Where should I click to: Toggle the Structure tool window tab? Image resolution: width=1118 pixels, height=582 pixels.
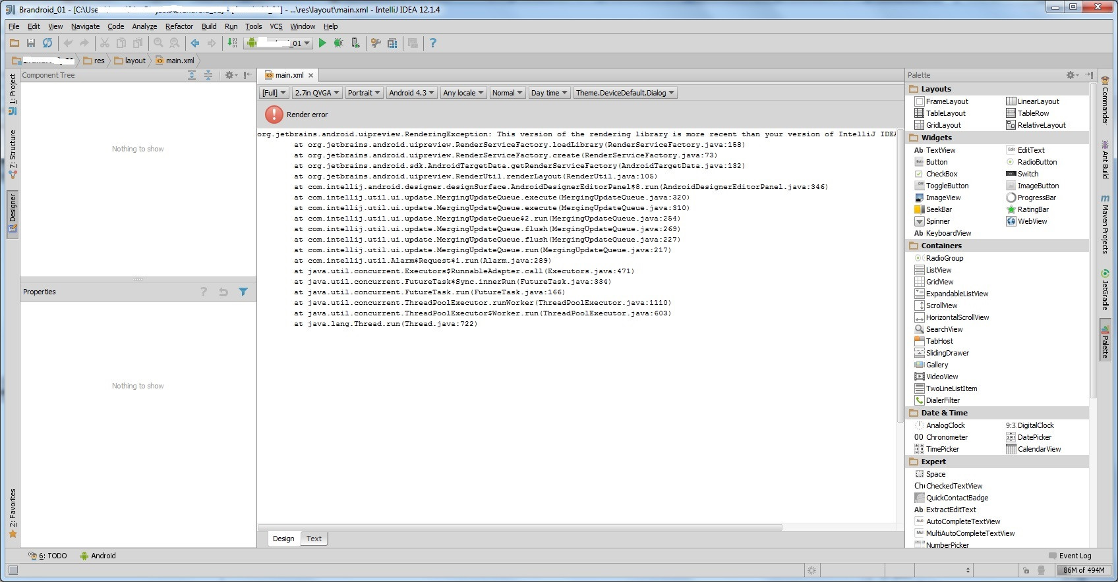13,155
